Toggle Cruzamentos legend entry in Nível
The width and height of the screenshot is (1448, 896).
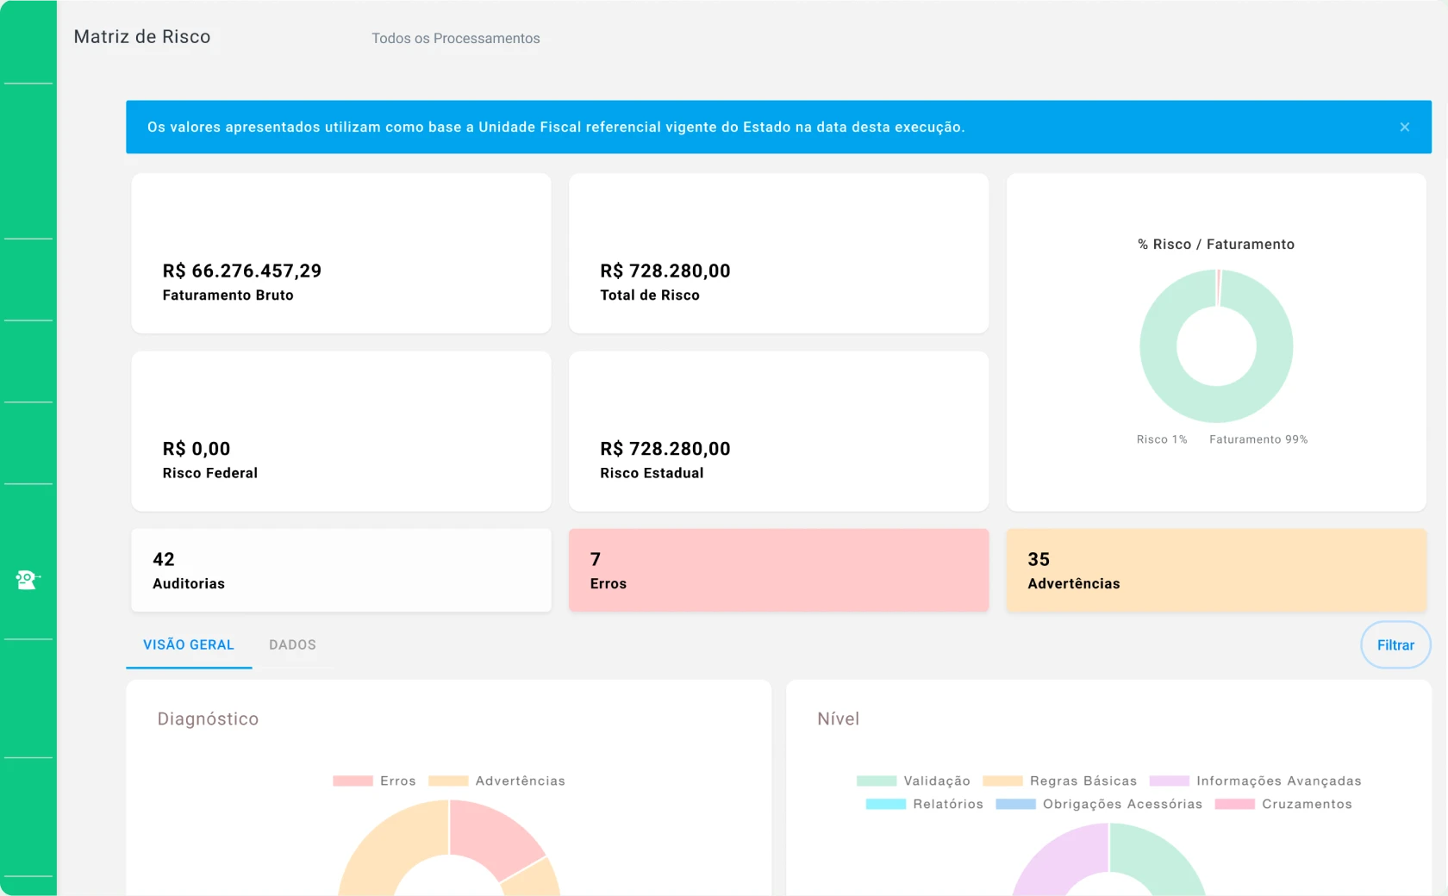pos(1283,804)
